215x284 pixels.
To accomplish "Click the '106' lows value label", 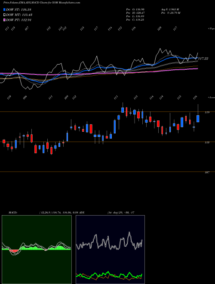I will (x=25, y=97).
